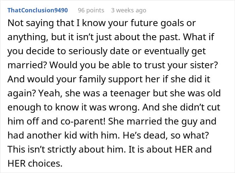Click the 96 points score label
The height and width of the screenshot is (173, 235).
coord(91,10)
